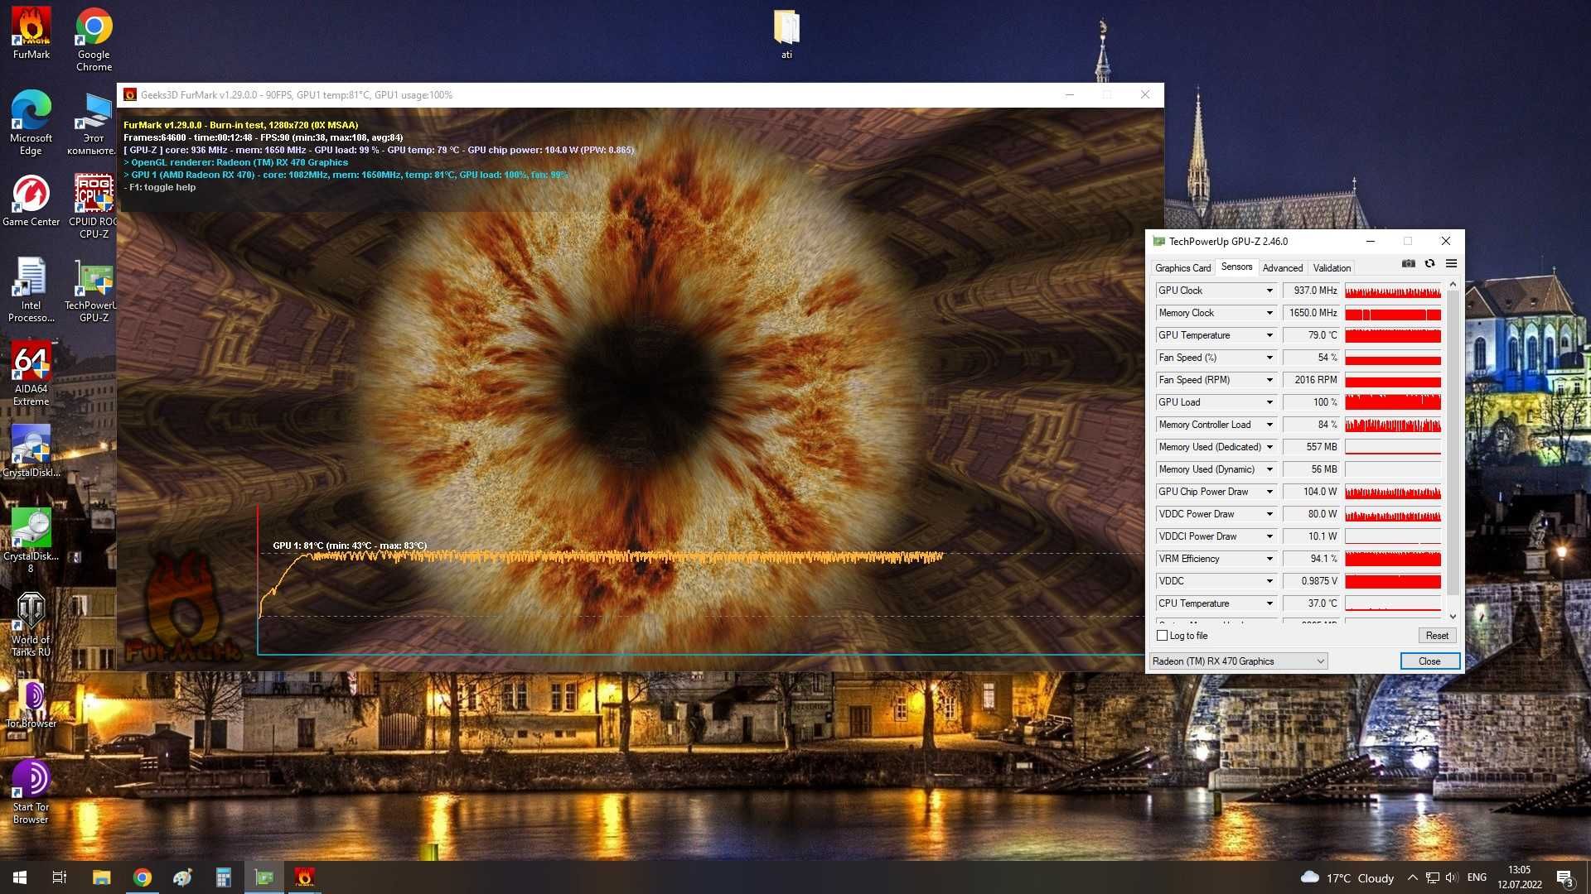The image size is (1591, 894).
Task: Click the Reset button in GPU-Z
Action: (1437, 636)
